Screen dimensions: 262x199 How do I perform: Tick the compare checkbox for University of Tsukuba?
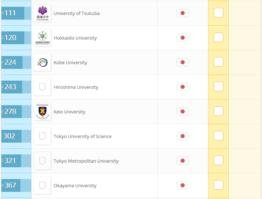pos(218,13)
